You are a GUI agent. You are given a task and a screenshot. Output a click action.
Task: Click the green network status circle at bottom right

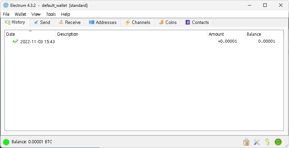pyautogui.click(x=278, y=142)
